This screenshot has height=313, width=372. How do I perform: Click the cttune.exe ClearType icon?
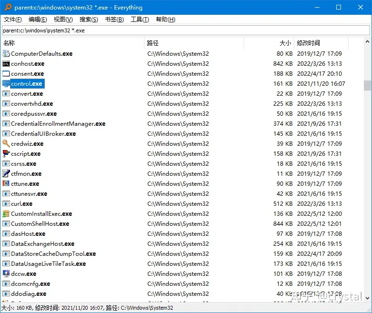6,183
